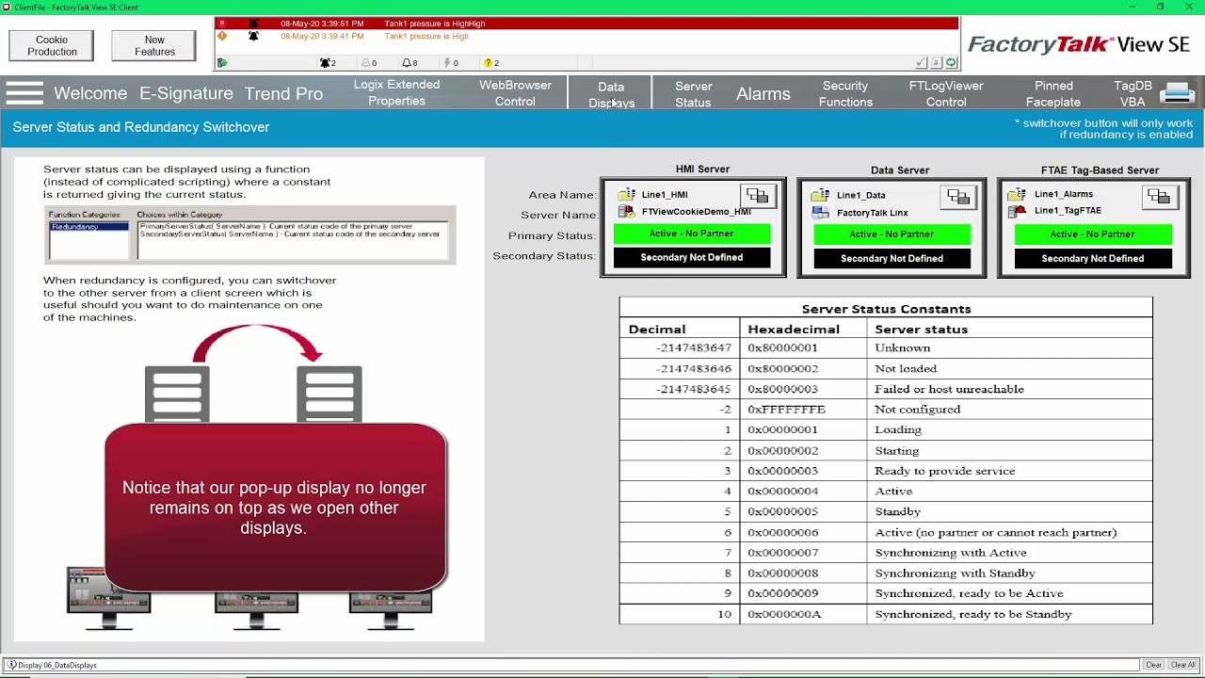Viewport: 1205px width, 678px height.
Task: Select the Tank1 pressure is High alarm row
Action: coord(586,36)
